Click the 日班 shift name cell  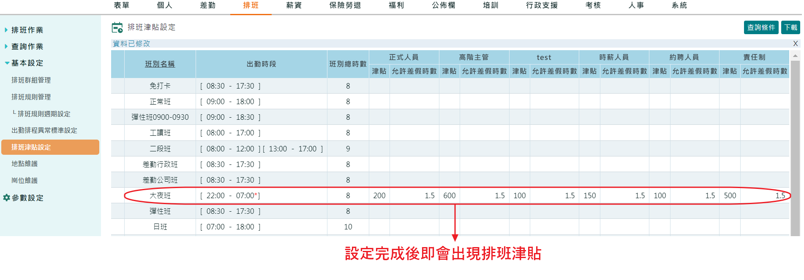click(x=160, y=227)
